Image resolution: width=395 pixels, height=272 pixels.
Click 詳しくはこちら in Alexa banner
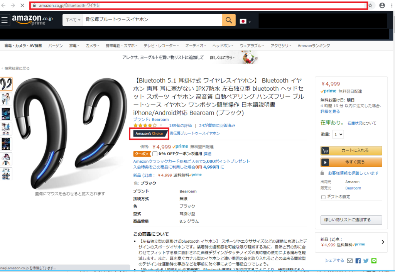pyautogui.click(x=222, y=57)
